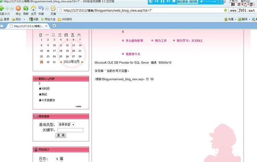Open the 努力工作 blog link
This screenshot has height=162, width=257.
[161, 40]
